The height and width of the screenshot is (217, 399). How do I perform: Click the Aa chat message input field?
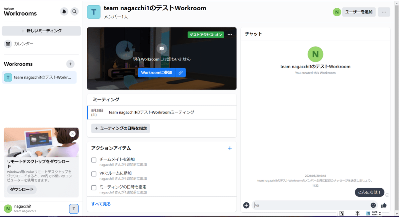click(x=299, y=205)
